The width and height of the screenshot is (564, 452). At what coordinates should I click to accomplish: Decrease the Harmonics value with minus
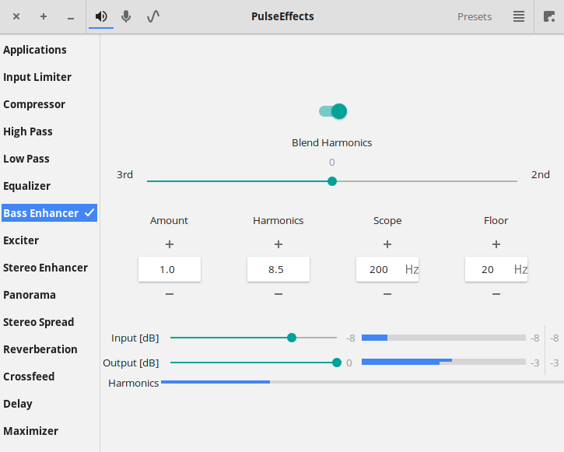[x=278, y=294]
